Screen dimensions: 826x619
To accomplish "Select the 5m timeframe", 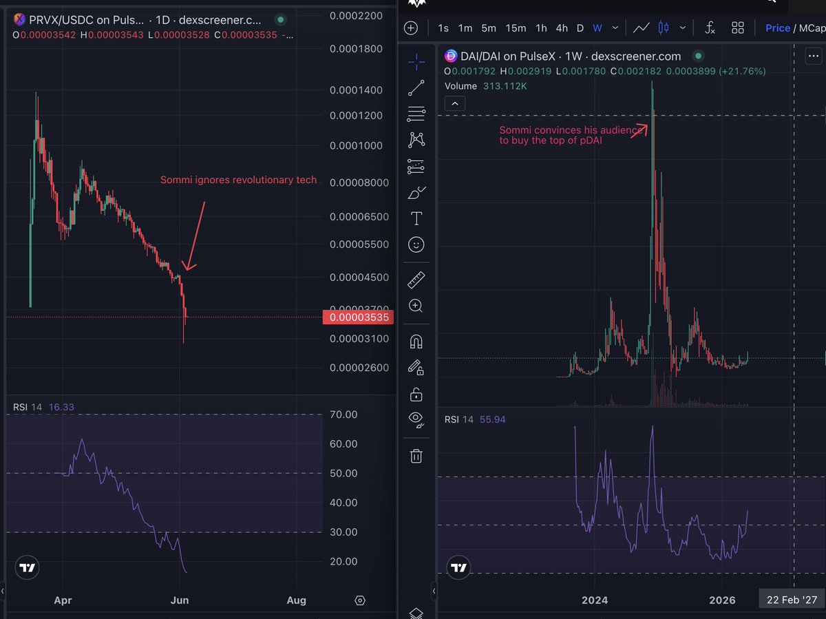I will [x=489, y=28].
